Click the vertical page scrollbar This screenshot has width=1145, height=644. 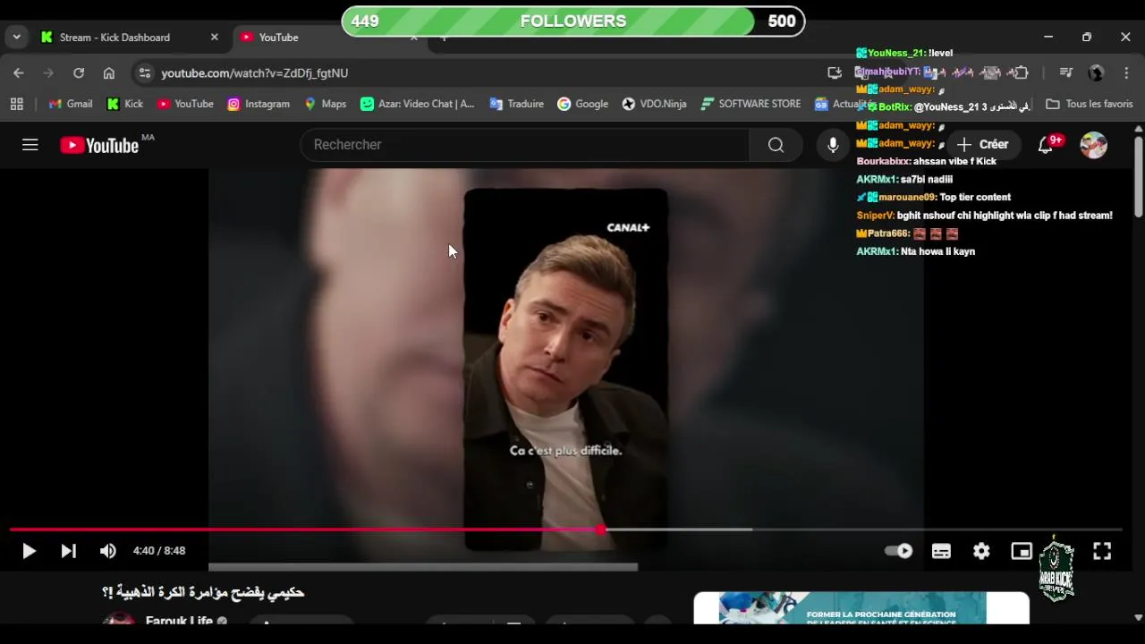(x=1138, y=175)
